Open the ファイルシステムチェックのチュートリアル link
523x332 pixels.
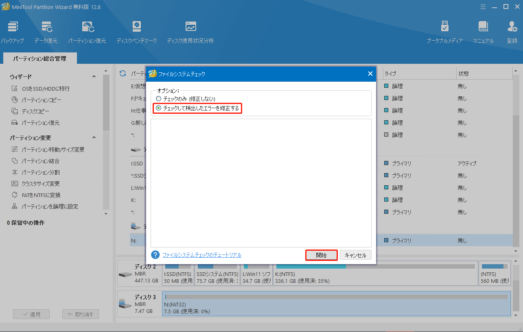[x=202, y=255]
